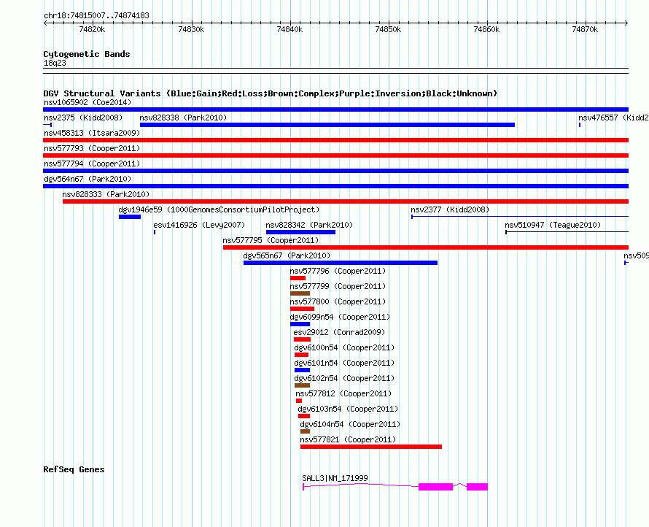Image resolution: width=649 pixels, height=527 pixels.
Task: Select esv29012 (Conrad2009) label
Action: pyautogui.click(x=339, y=332)
